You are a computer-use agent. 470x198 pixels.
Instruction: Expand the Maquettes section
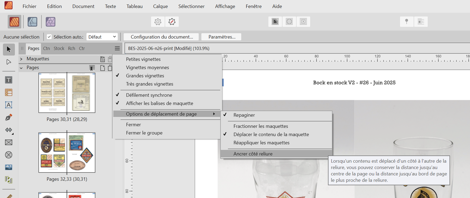click(21, 59)
